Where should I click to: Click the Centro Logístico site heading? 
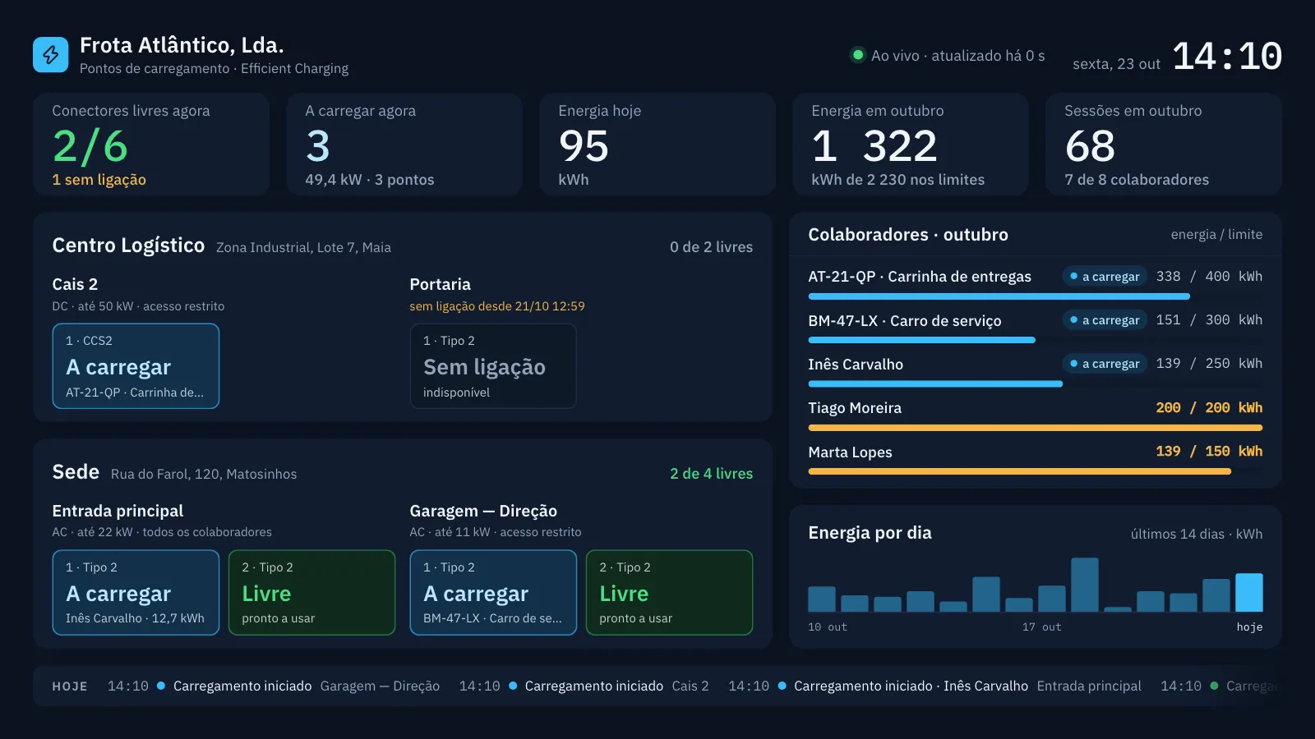(x=128, y=246)
